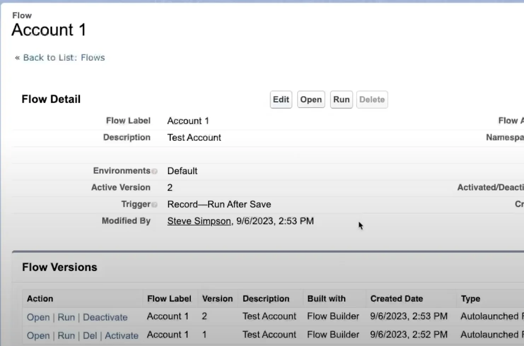The image size is (524, 346).
Task: Click the Flow Versions section heading
Action: tap(59, 267)
